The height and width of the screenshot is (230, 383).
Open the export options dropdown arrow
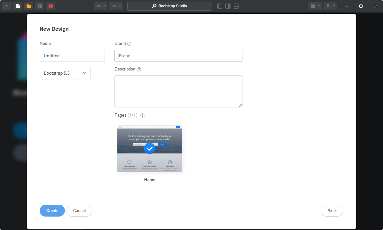tap(333, 6)
